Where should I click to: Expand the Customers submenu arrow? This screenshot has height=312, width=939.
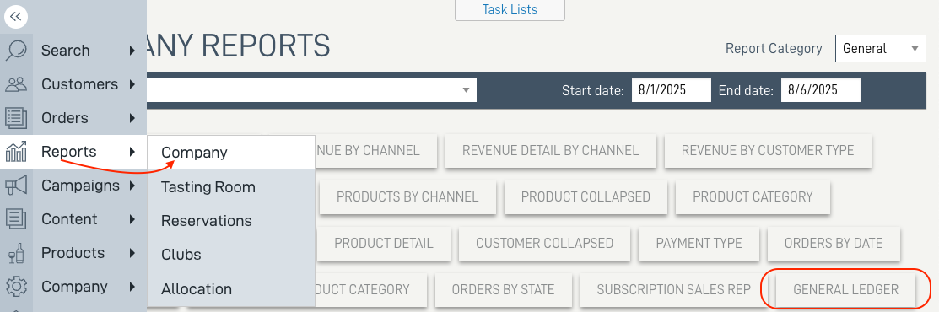point(132,84)
